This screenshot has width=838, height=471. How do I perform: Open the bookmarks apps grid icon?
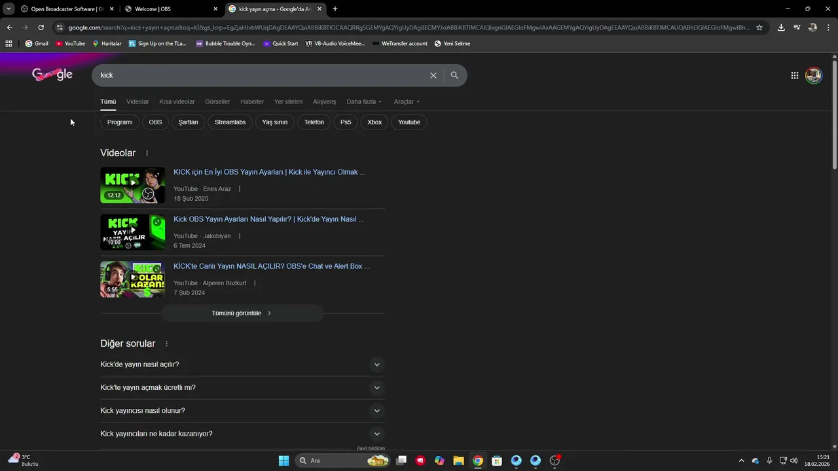(x=9, y=43)
